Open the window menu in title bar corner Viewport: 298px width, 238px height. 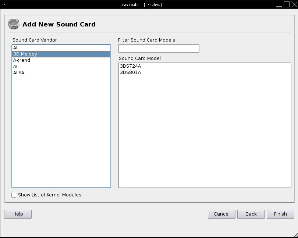pyautogui.click(x=4, y=4)
